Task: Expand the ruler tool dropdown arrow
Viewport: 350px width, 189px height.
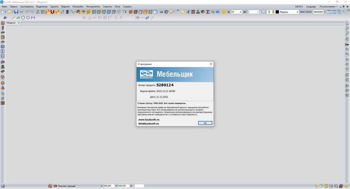Action: (75, 12)
